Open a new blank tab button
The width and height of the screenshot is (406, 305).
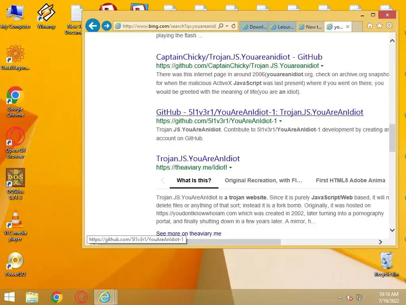357,27
